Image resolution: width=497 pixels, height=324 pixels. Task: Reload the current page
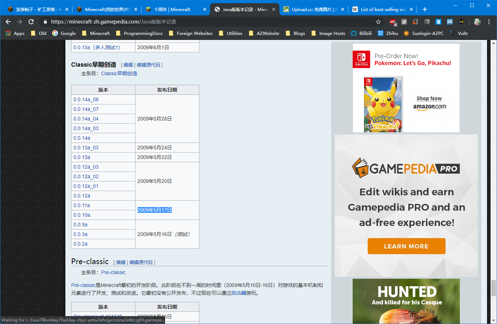point(31,22)
